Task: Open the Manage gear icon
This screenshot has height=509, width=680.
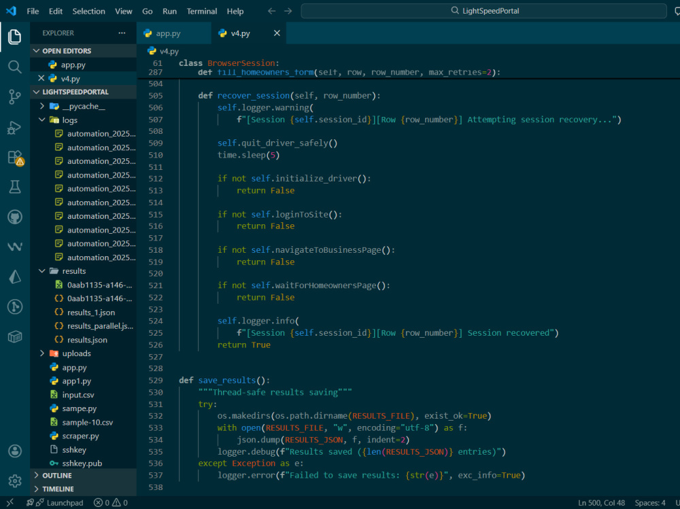Action: [x=15, y=481]
